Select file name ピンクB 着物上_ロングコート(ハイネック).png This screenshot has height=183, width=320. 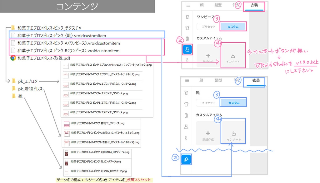105,142
